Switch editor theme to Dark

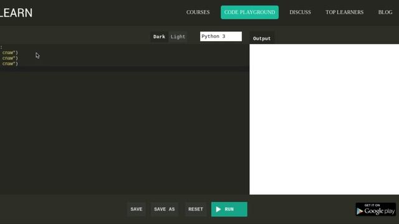159,37
